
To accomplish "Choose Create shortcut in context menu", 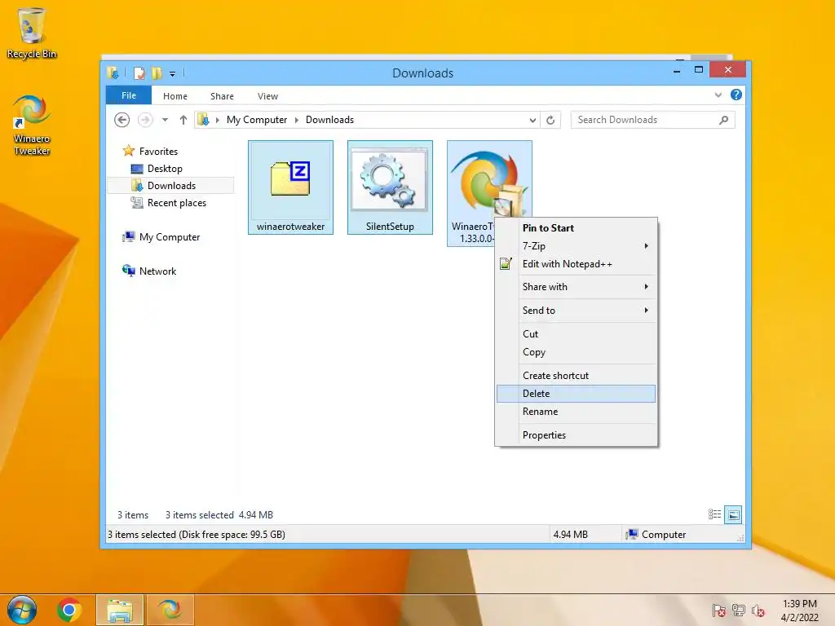I will tap(577, 376).
